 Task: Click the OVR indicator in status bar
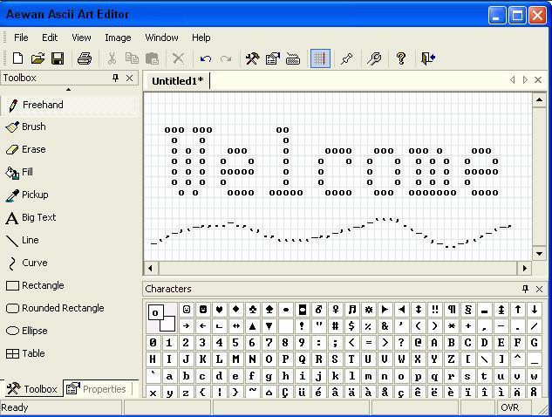tap(510, 408)
